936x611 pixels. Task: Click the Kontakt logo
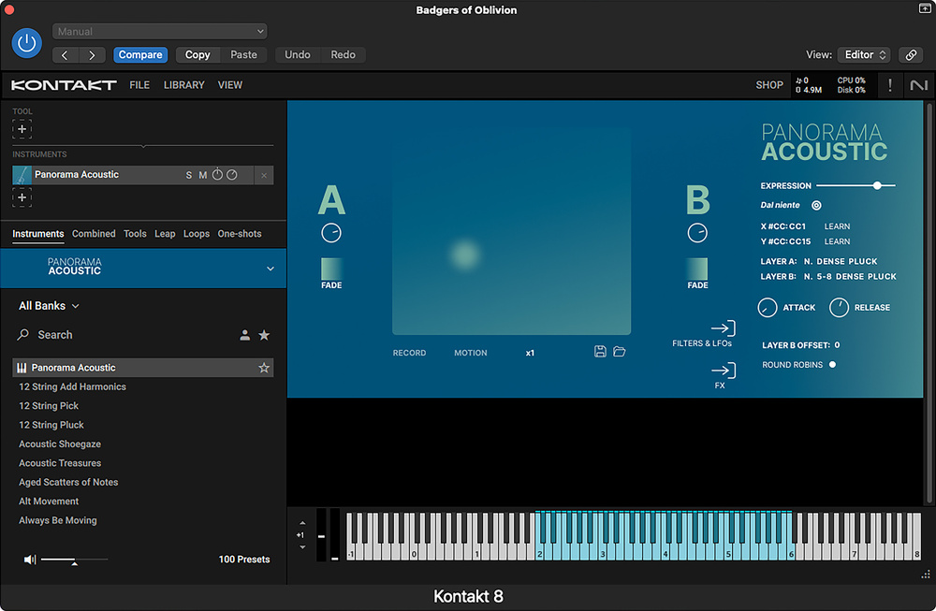point(64,85)
